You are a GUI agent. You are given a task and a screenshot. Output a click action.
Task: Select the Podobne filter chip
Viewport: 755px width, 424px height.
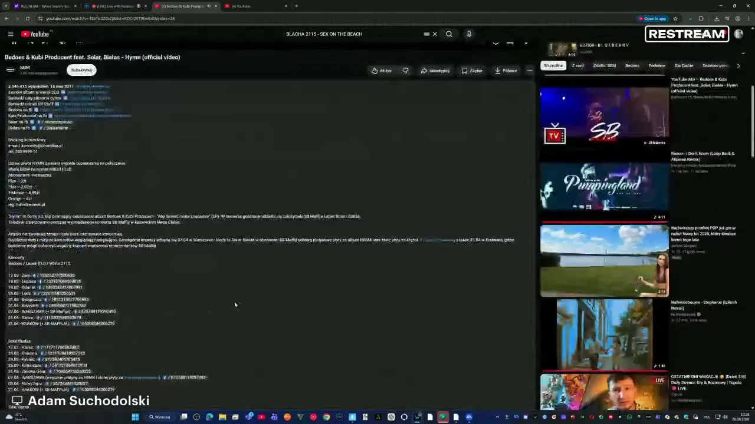[656, 65]
